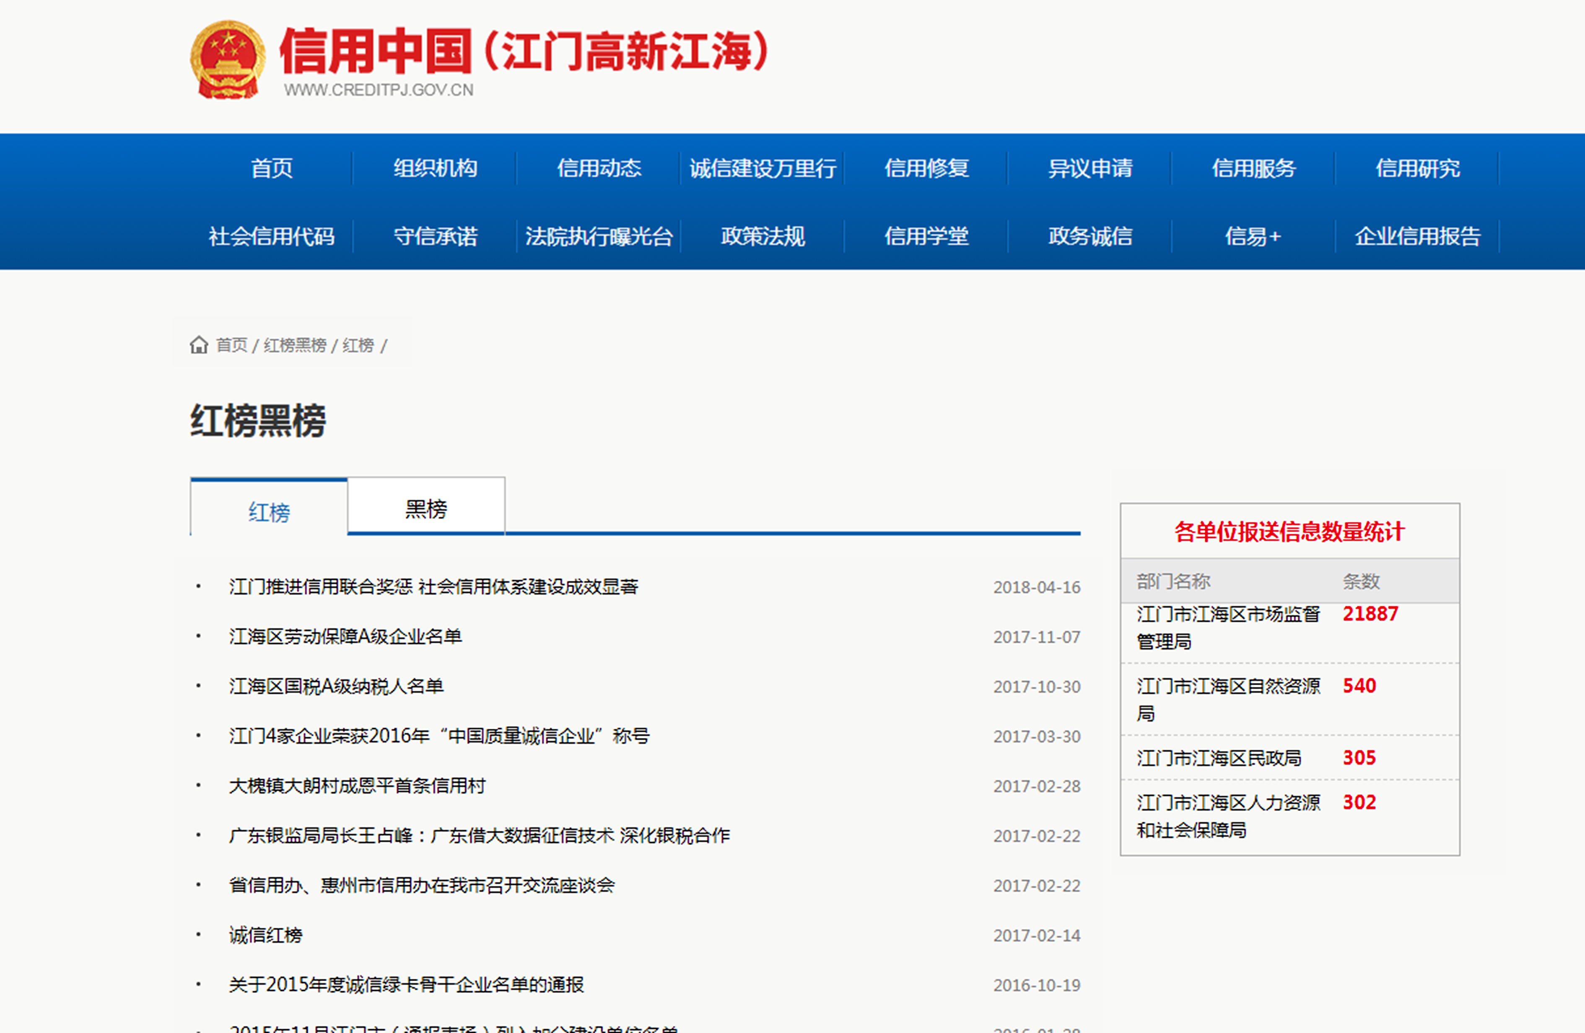Click the 部门名称 column header
The height and width of the screenshot is (1033, 1585).
1173,581
